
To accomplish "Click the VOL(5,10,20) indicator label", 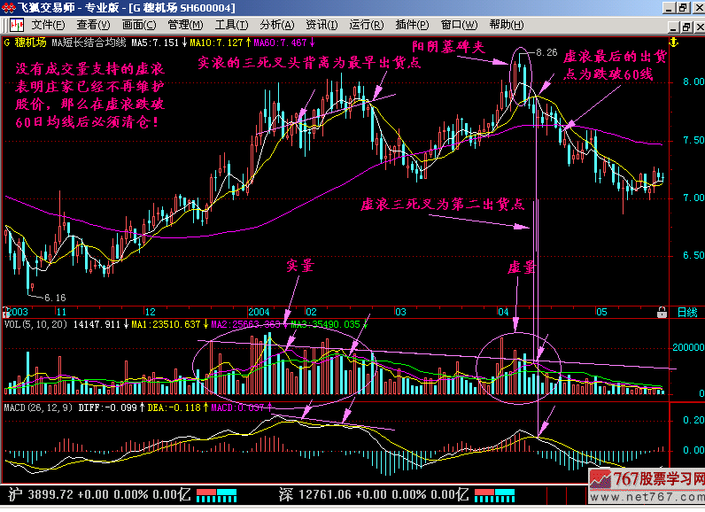I will (x=35, y=325).
